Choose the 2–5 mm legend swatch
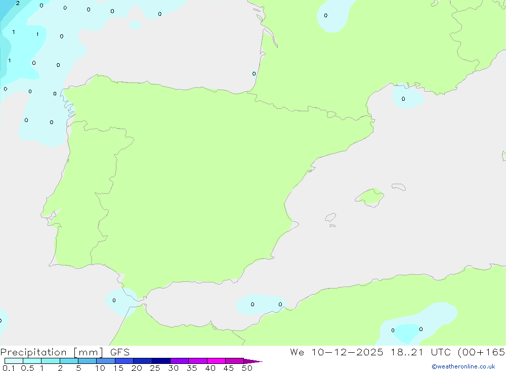 tap(69, 361)
